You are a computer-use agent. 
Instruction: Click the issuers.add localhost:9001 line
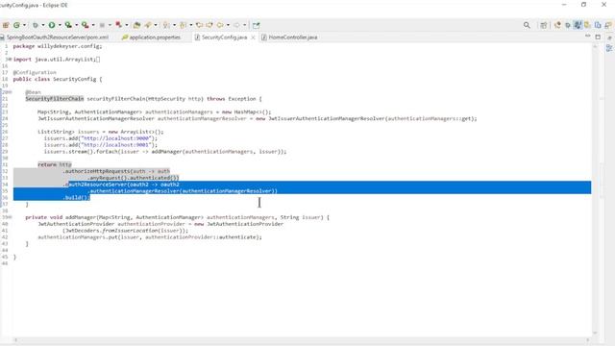coord(100,145)
